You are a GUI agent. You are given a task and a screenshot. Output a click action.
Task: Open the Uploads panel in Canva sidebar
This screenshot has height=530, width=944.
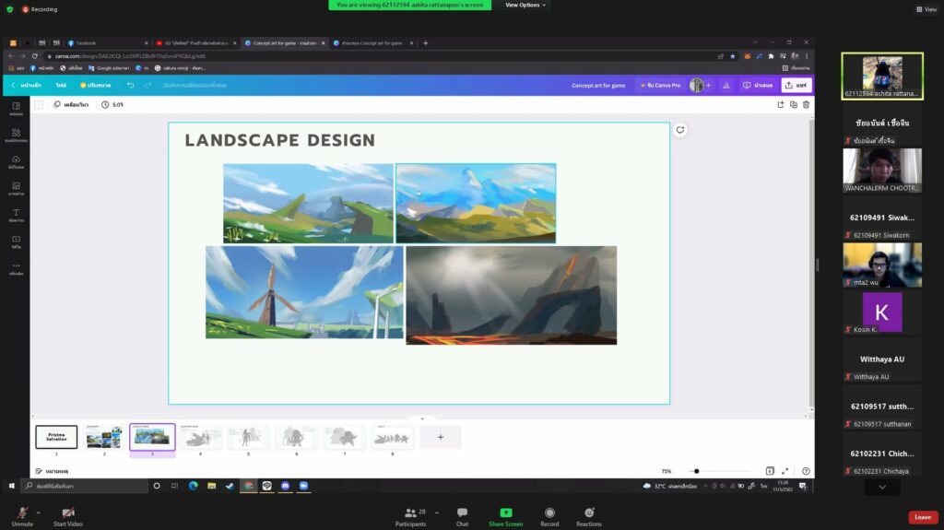pyautogui.click(x=16, y=161)
